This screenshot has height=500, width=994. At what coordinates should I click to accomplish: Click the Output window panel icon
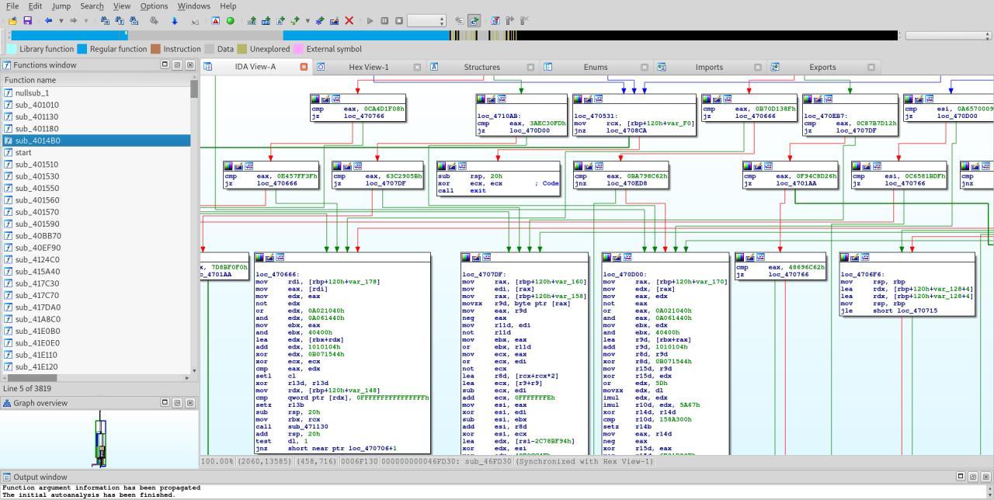6,477
